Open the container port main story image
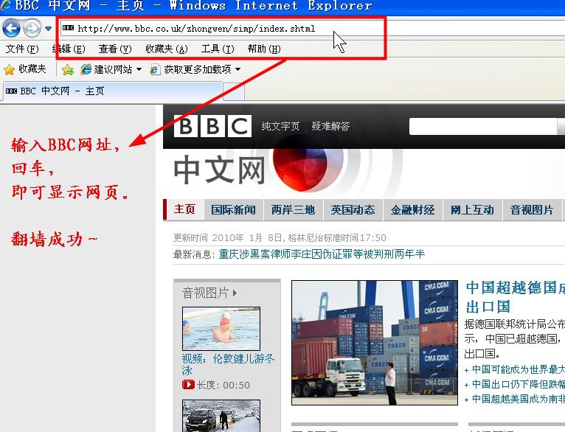Screen dimensions: 565x432 pyautogui.click(x=375, y=343)
